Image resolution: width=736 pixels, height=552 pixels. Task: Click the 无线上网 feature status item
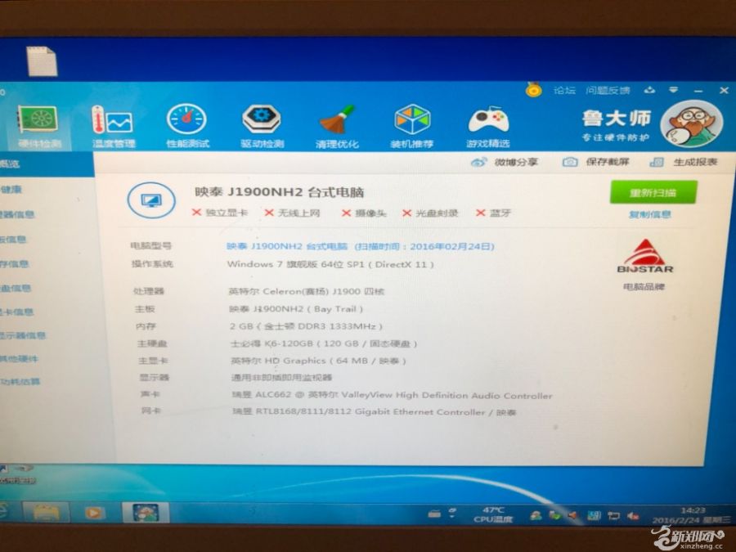(x=292, y=213)
